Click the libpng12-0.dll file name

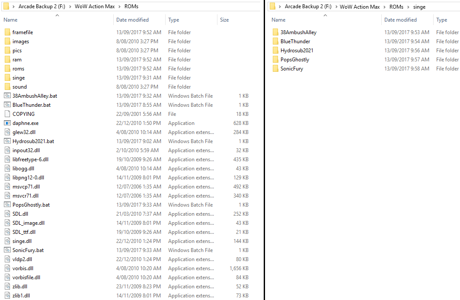(28, 177)
